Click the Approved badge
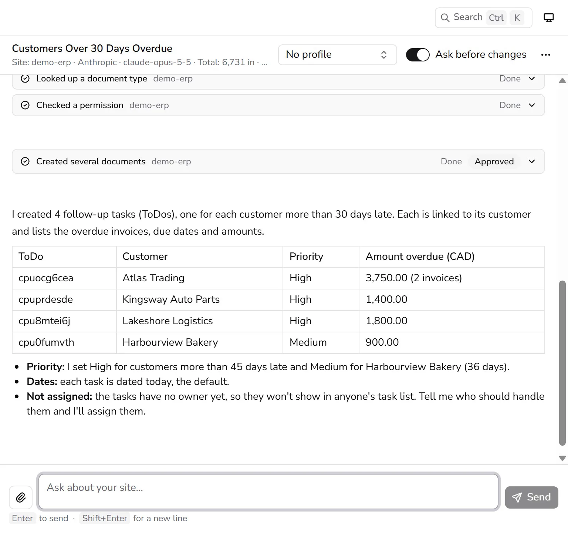Viewport: 568px width, 533px height. pyautogui.click(x=494, y=161)
